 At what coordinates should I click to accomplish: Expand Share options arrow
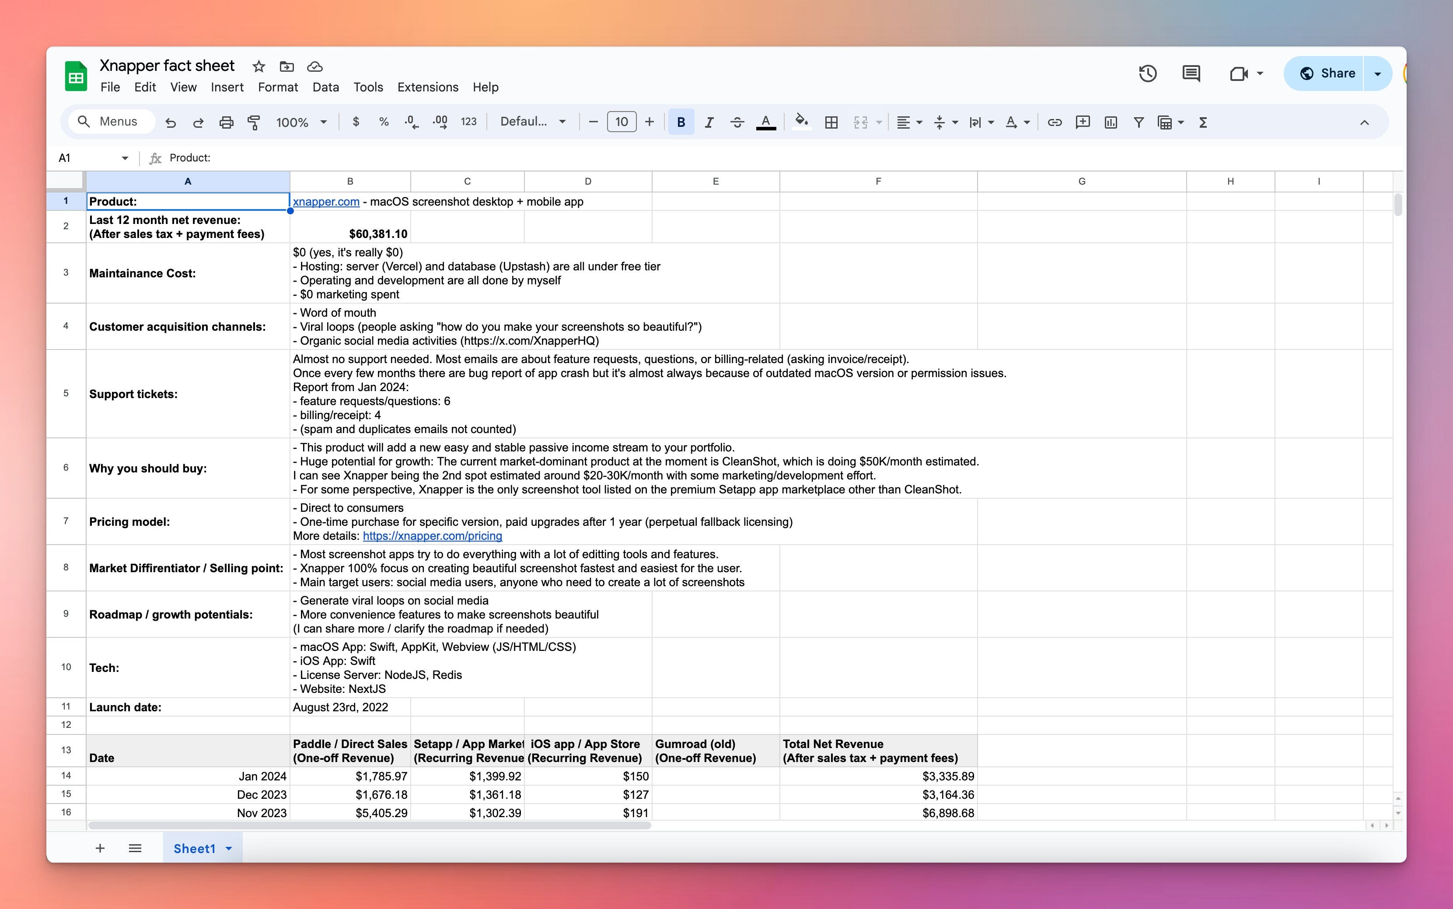(x=1378, y=73)
